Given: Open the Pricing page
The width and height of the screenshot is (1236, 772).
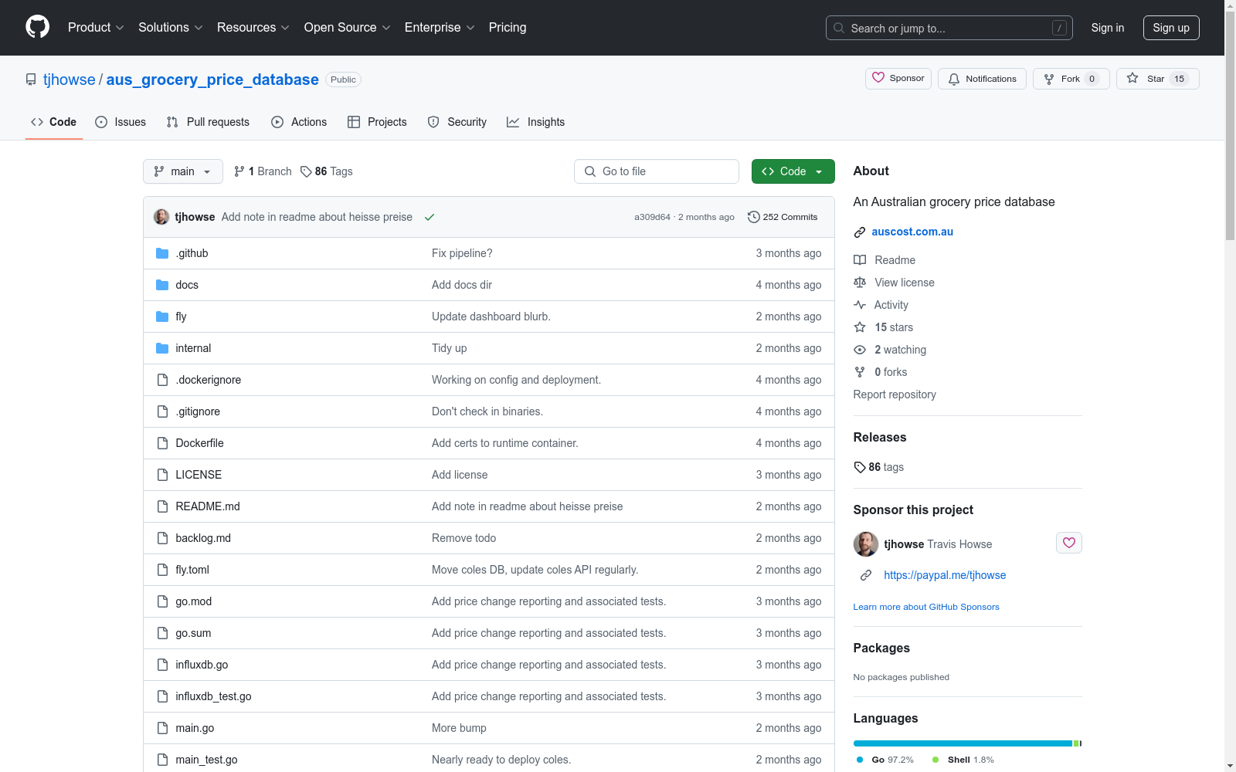Looking at the screenshot, I should [x=508, y=28].
